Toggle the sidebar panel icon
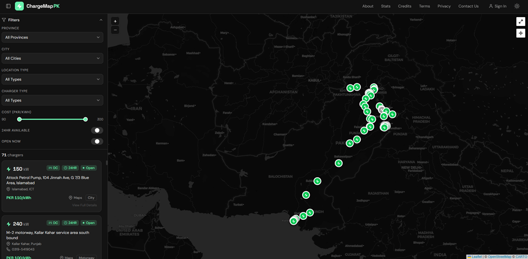Viewport: 528px width, 259px height. coord(8,6)
